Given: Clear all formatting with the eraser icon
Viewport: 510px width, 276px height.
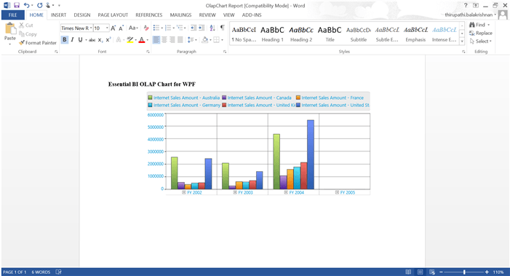Looking at the screenshot, I should coord(146,28).
